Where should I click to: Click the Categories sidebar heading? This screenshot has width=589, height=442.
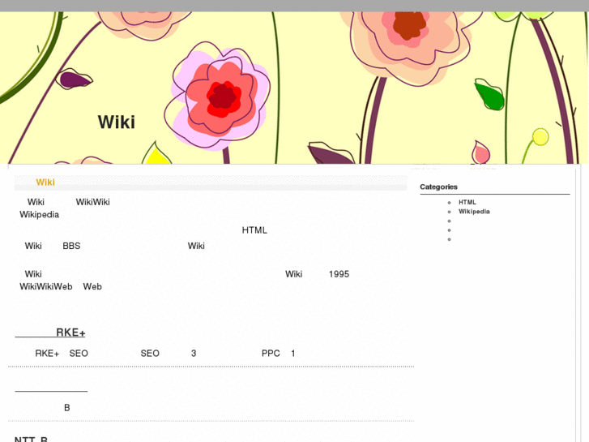point(439,187)
